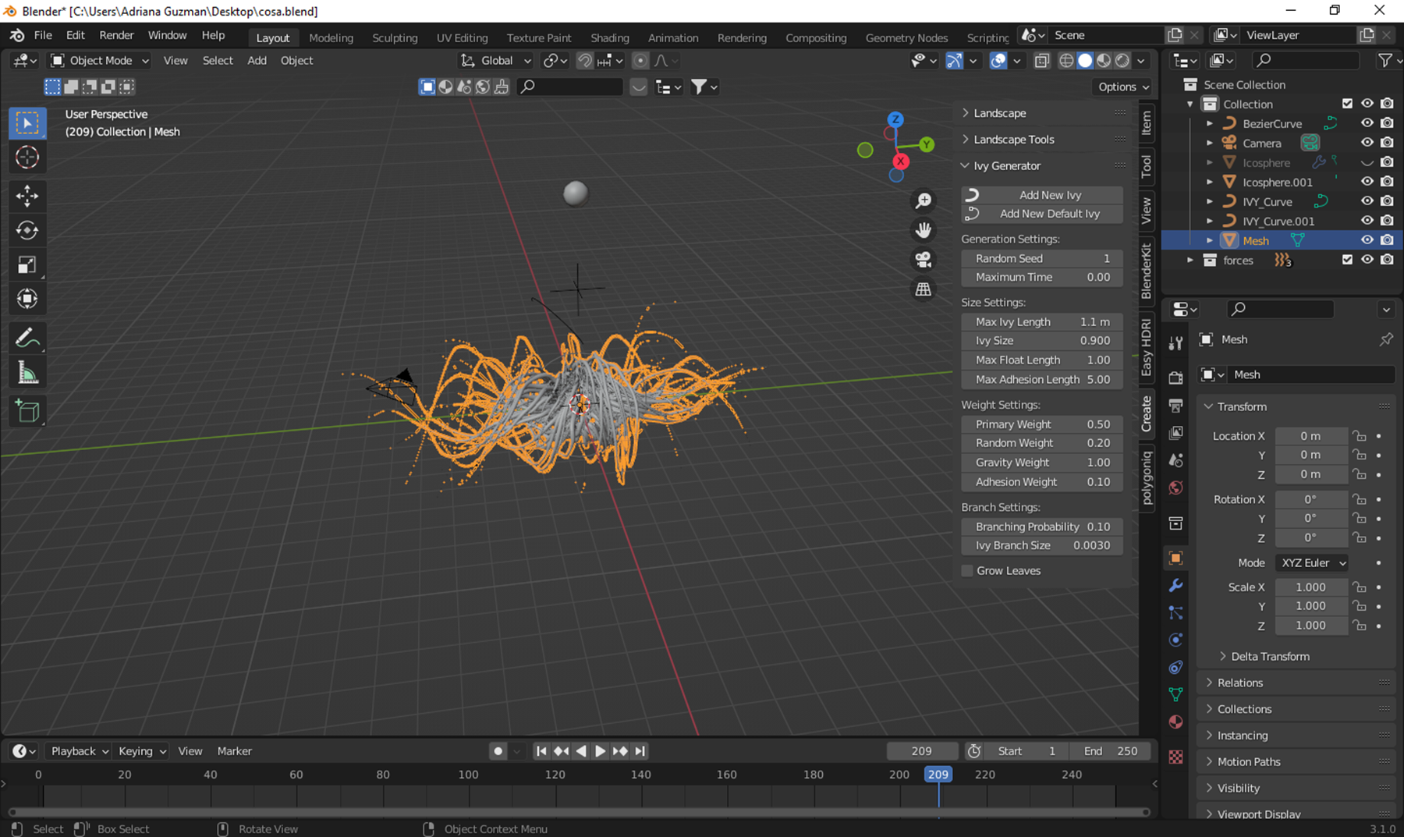The height and width of the screenshot is (837, 1404).
Task: Open Object Data properties green triangle tab
Action: pos(1175,694)
